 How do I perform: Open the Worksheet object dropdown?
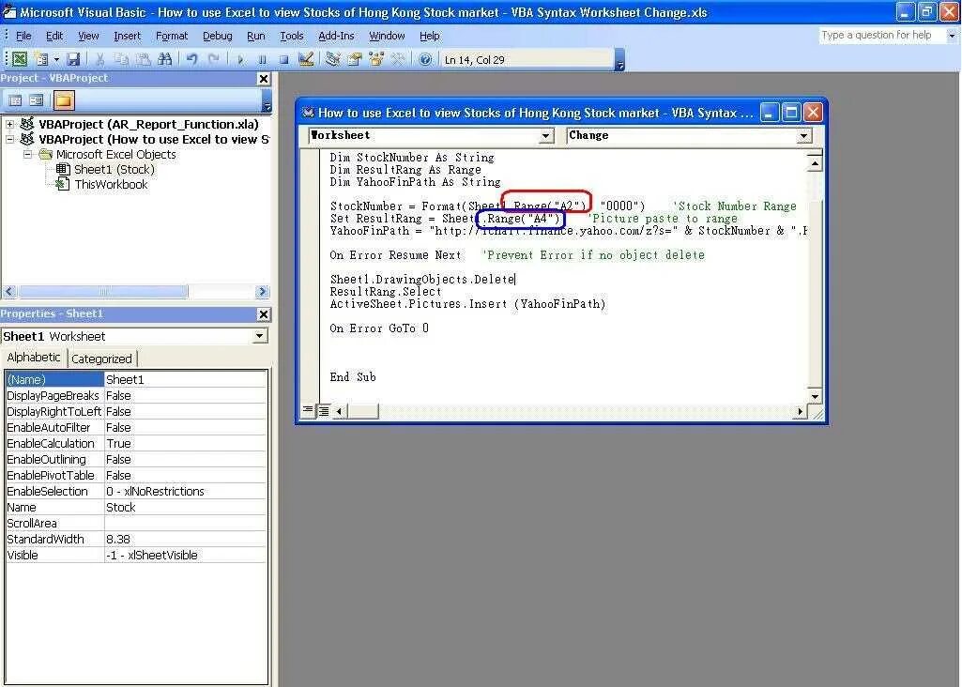coord(546,136)
